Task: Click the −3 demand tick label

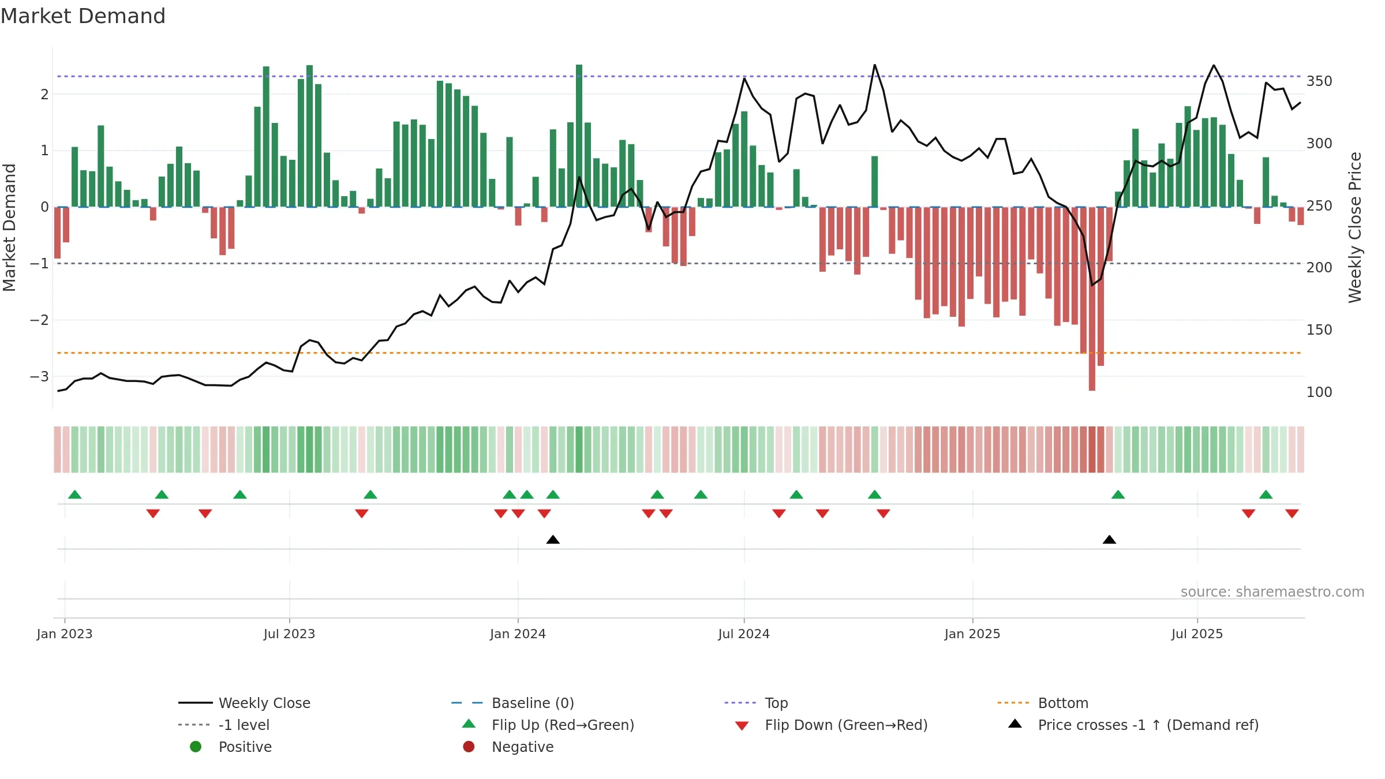Action: click(x=39, y=377)
